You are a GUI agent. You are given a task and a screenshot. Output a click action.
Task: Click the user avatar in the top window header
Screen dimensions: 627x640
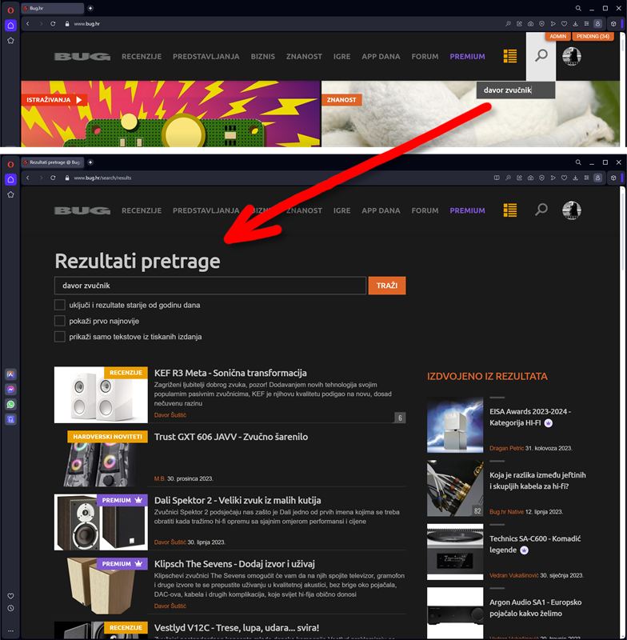coord(572,56)
